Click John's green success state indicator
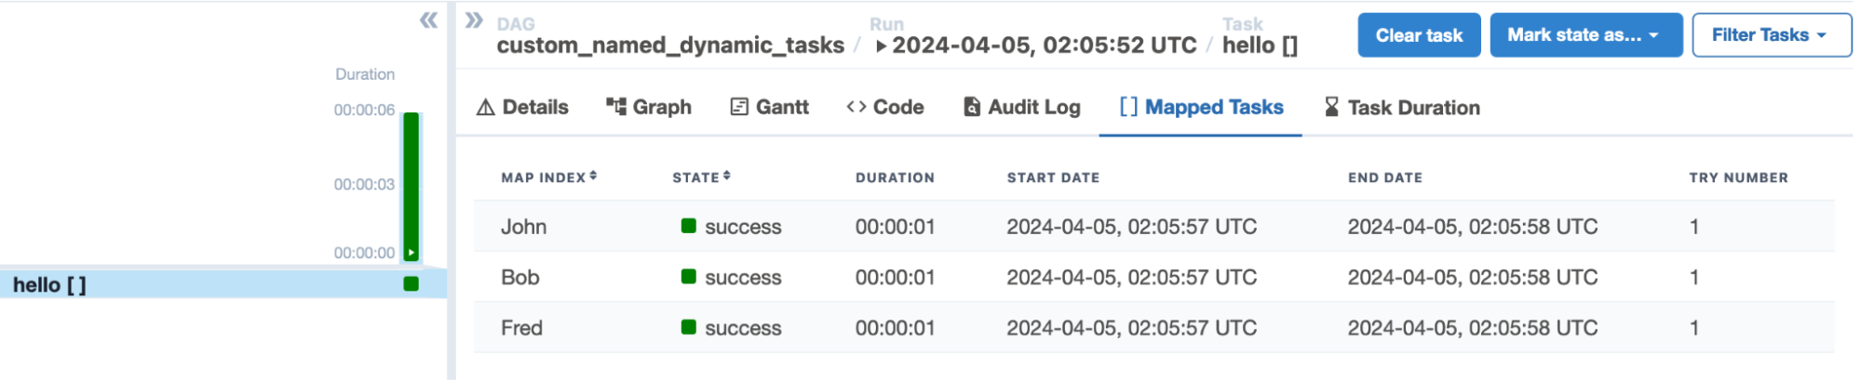Image resolution: width=1861 pixels, height=380 pixels. [689, 226]
